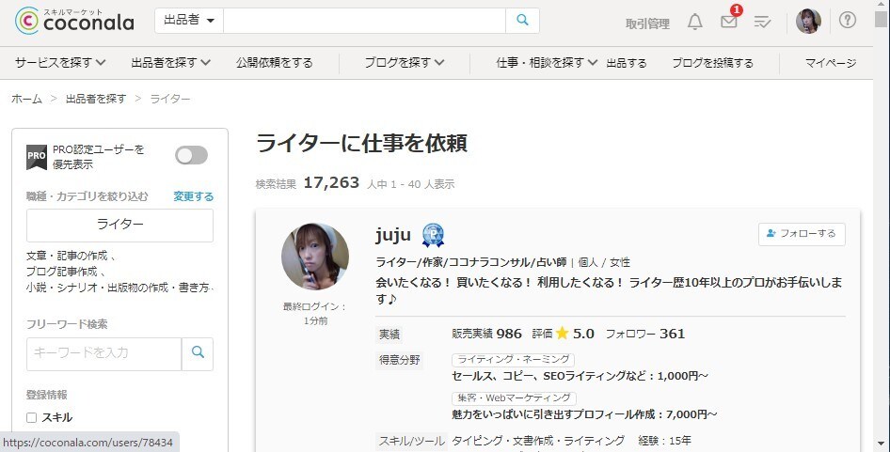The height and width of the screenshot is (452, 890).
Task: Click the ライター breadcrumb text
Action: tap(170, 99)
